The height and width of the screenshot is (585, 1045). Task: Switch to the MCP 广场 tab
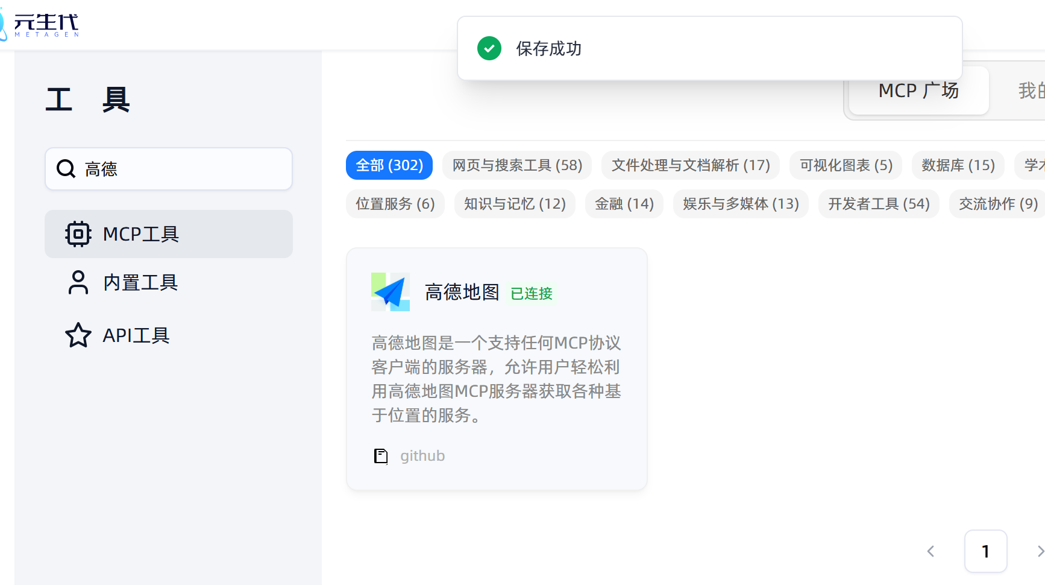(918, 90)
